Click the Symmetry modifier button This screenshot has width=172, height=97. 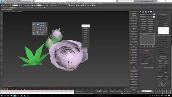tap(150, 30)
